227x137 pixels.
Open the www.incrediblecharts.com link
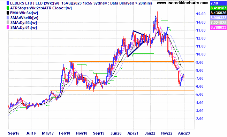click(183, 3)
